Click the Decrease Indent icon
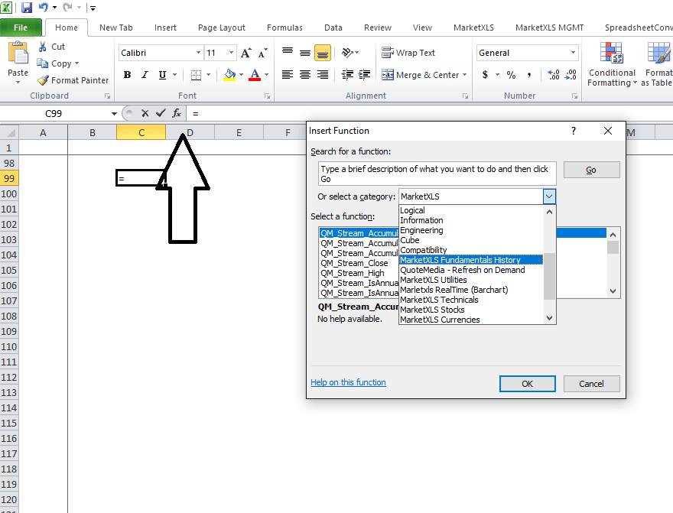The height and width of the screenshot is (513, 673). tap(347, 75)
